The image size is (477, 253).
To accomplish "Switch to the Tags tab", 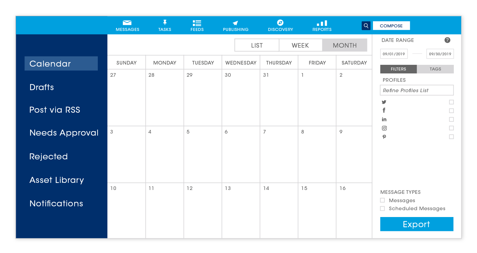I will [435, 69].
